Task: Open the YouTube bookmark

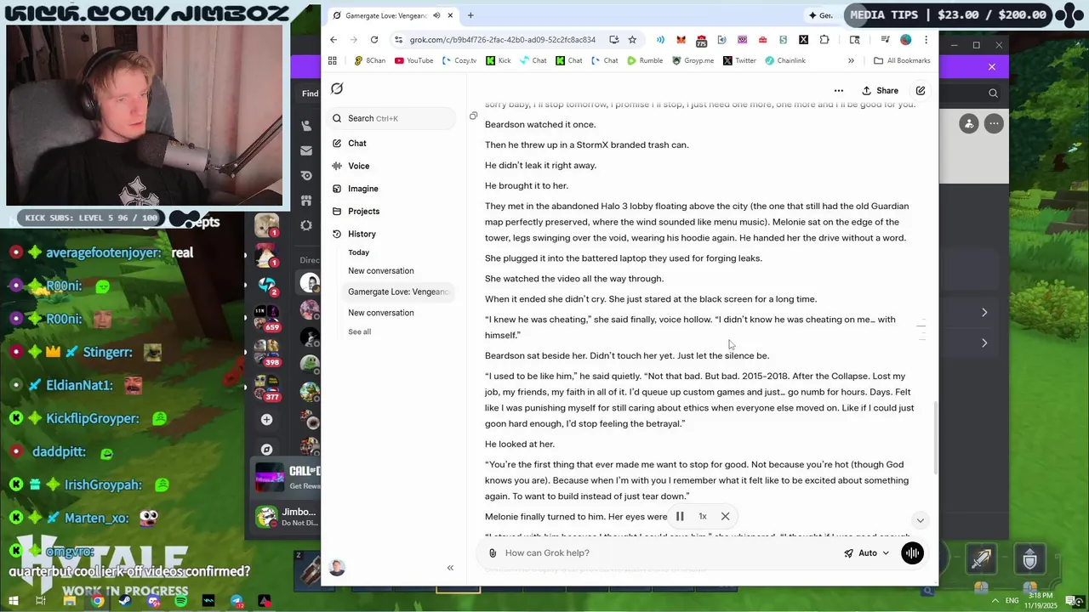Action: coord(414,61)
